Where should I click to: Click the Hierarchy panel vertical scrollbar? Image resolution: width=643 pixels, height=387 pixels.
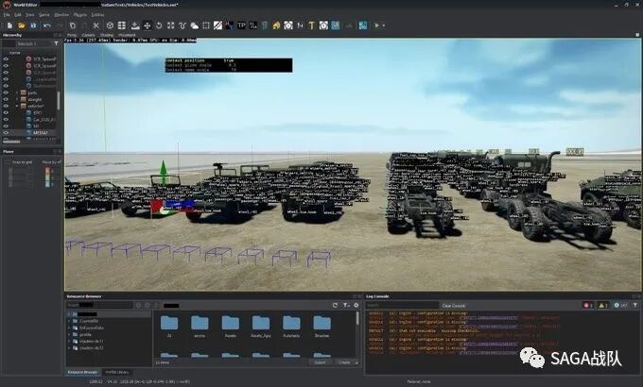59,100
